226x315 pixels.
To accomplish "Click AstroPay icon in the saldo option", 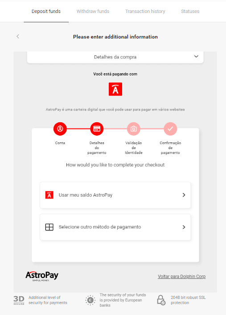I will pos(49,195).
